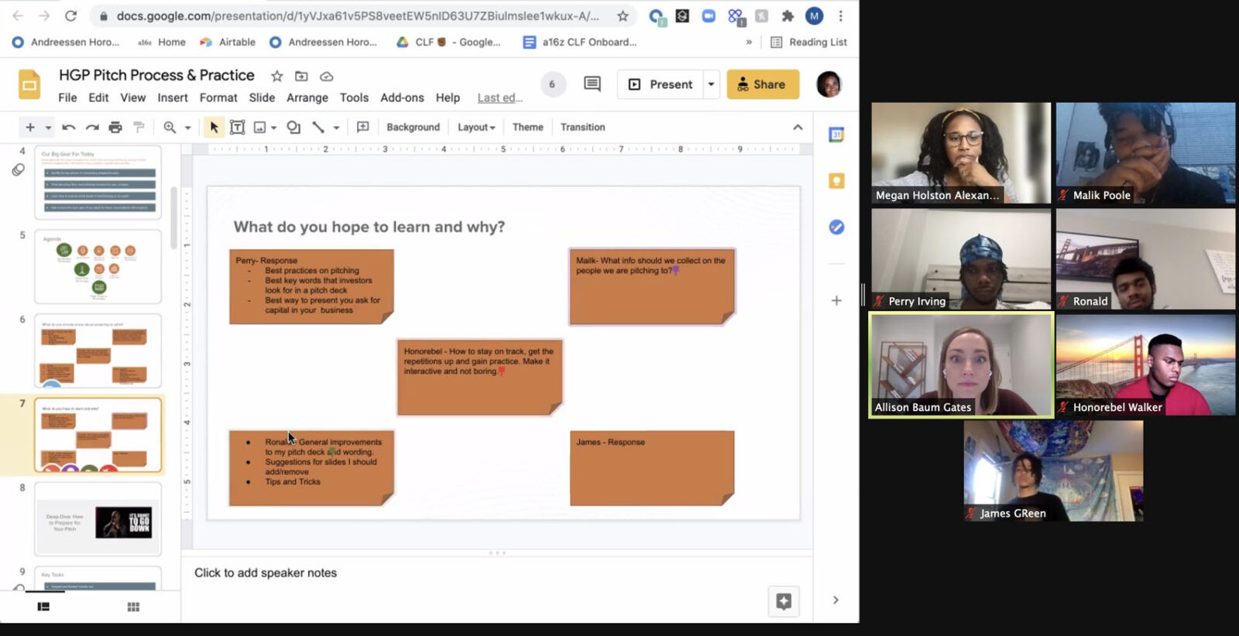Viewport: 1239px width, 636px height.
Task: Select slide 8 thumbnail in filmstrip
Action: click(x=98, y=519)
